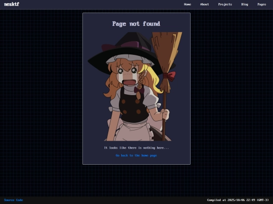This screenshot has height=204, width=273.
Task: Navigate to the Blog
Action: pos(245,5)
